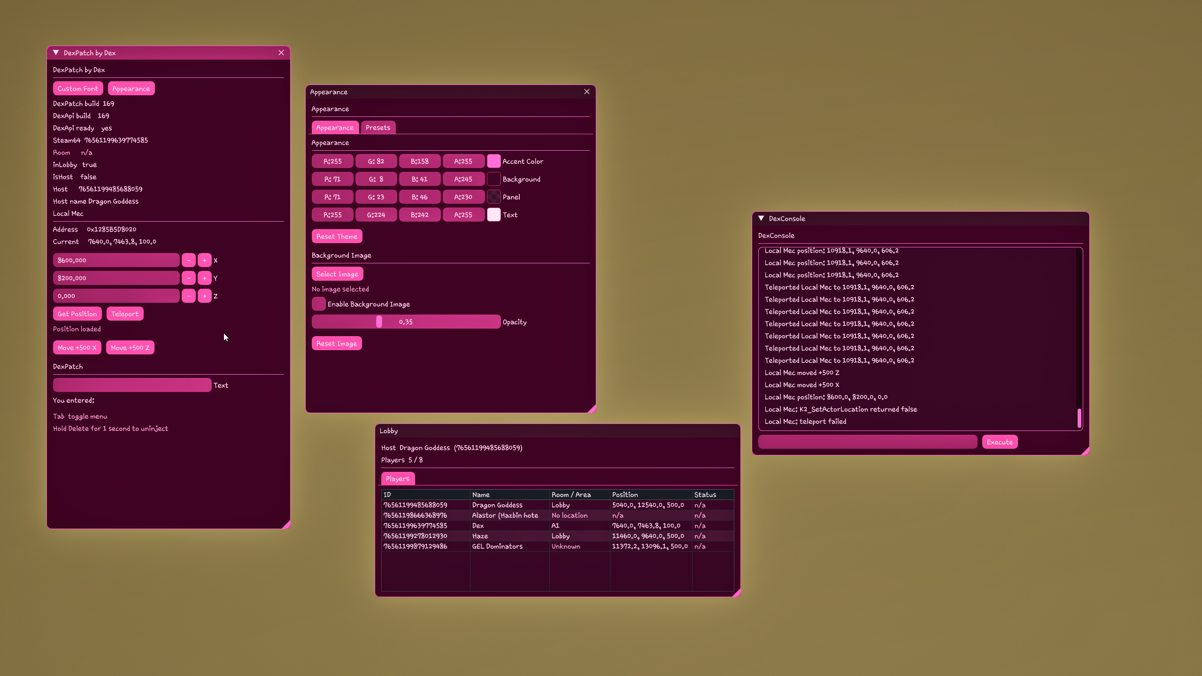Click the Text B:242 field

(x=420, y=215)
